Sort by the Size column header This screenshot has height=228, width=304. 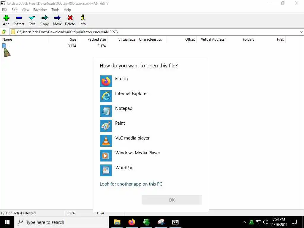pyautogui.click(x=63, y=39)
